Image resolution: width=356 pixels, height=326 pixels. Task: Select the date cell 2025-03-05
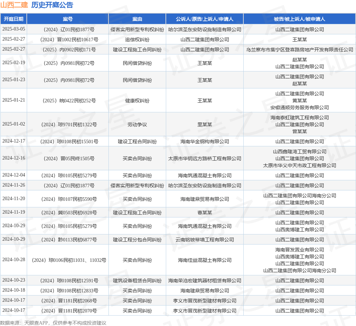pos(14,29)
